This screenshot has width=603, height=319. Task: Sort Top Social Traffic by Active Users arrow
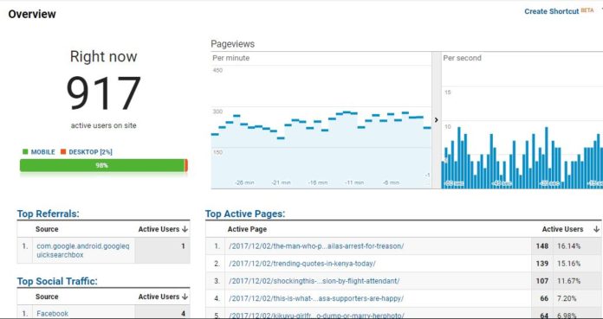[185, 297]
